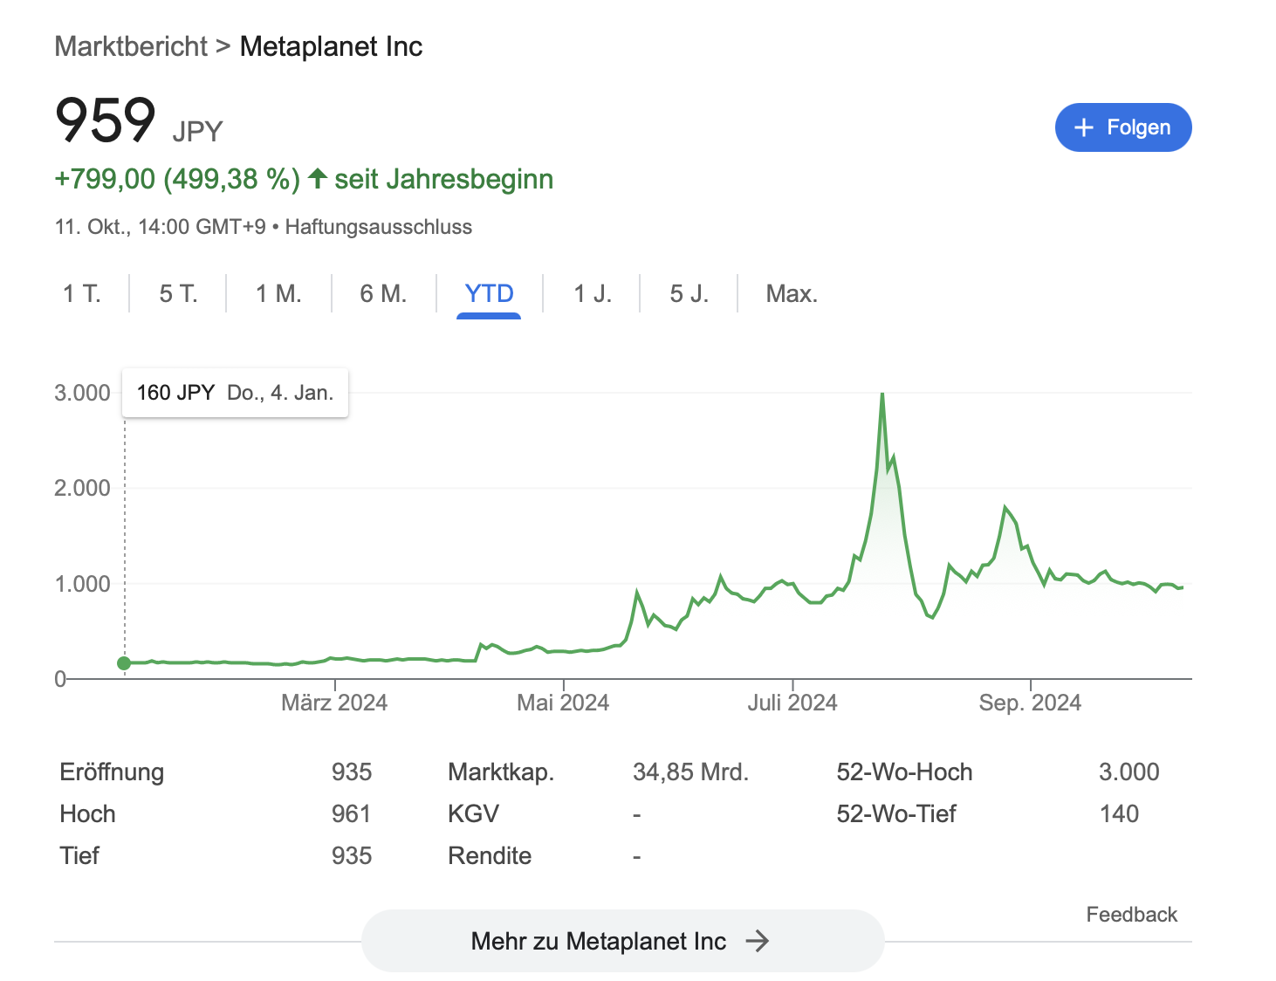This screenshot has width=1276, height=981.
Task: Click the 11. Okt., 14:00 GMT+9 timestamp
Action: pos(160,227)
